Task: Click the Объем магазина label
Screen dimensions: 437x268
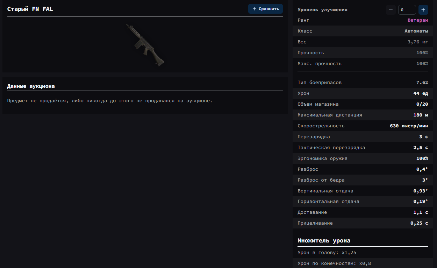Action: (318, 104)
